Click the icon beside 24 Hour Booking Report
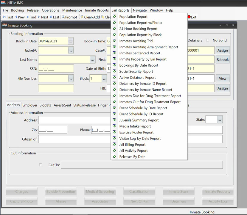 click(x=114, y=28)
